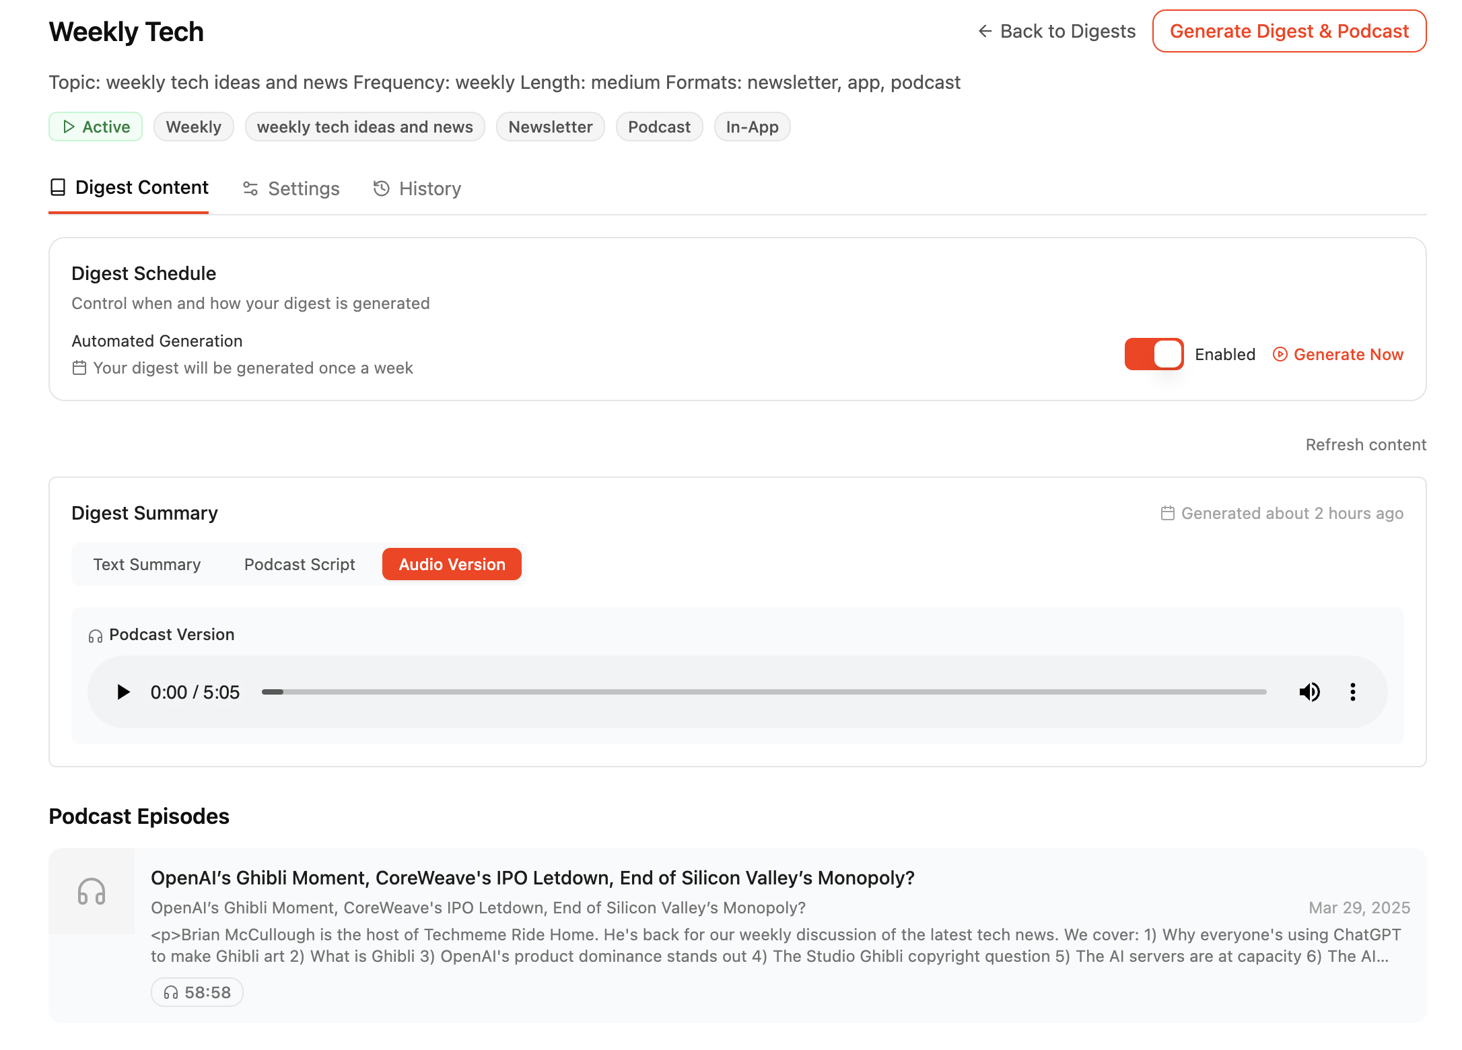This screenshot has width=1462, height=1050.
Task: Open audio player more options menu
Action: (1352, 692)
